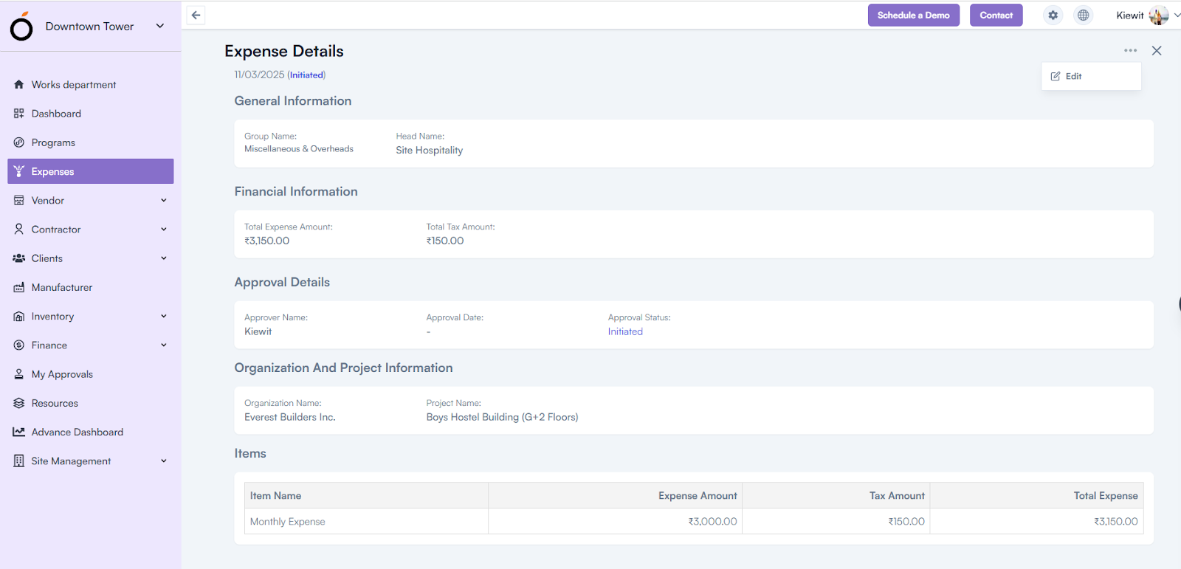Click the Manufacturer factory icon
The height and width of the screenshot is (569, 1181).
coord(19,287)
